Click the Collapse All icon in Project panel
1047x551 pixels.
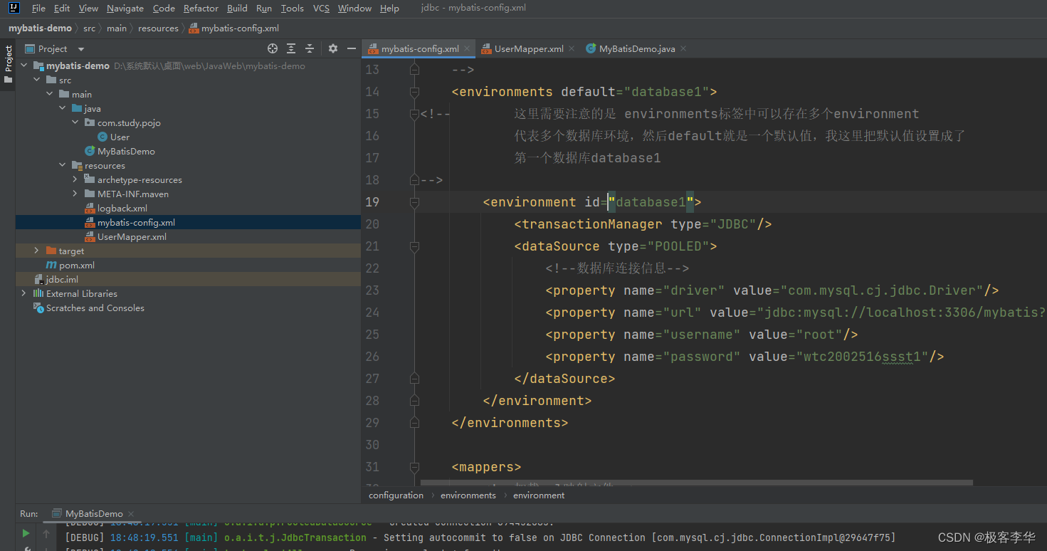click(x=310, y=48)
